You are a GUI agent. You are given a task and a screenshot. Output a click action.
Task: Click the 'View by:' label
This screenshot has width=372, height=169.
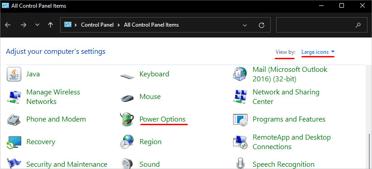click(286, 52)
